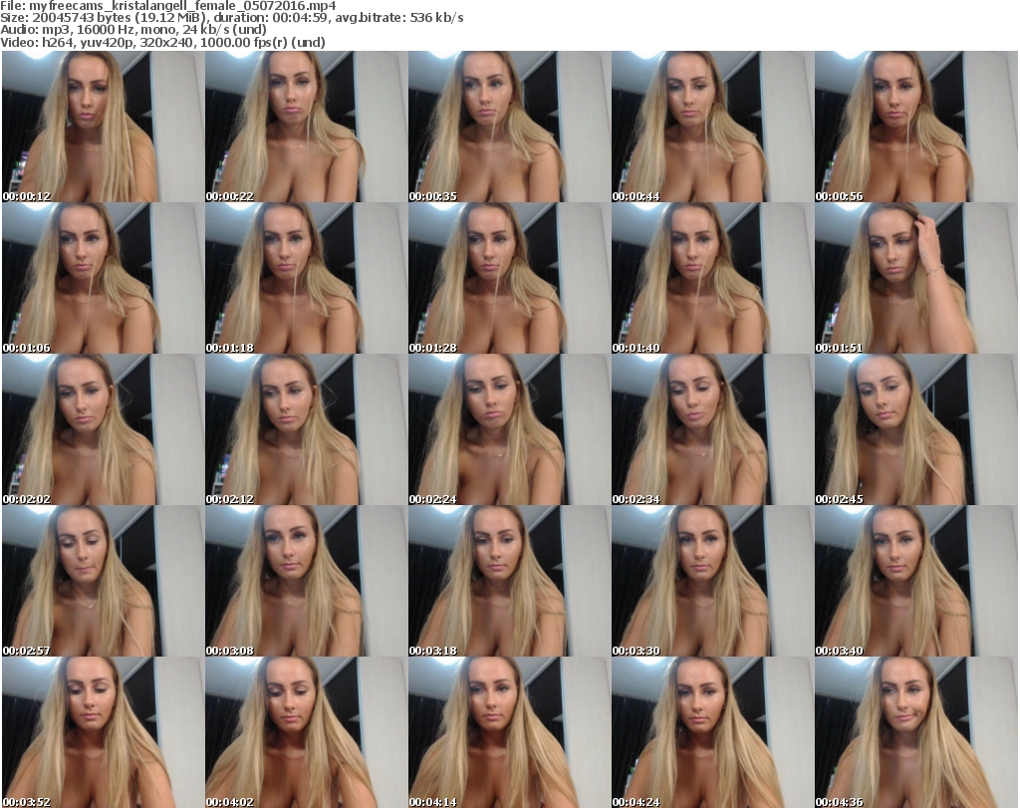Click the 'Size: 20045743 bytes' info line

tap(231, 18)
